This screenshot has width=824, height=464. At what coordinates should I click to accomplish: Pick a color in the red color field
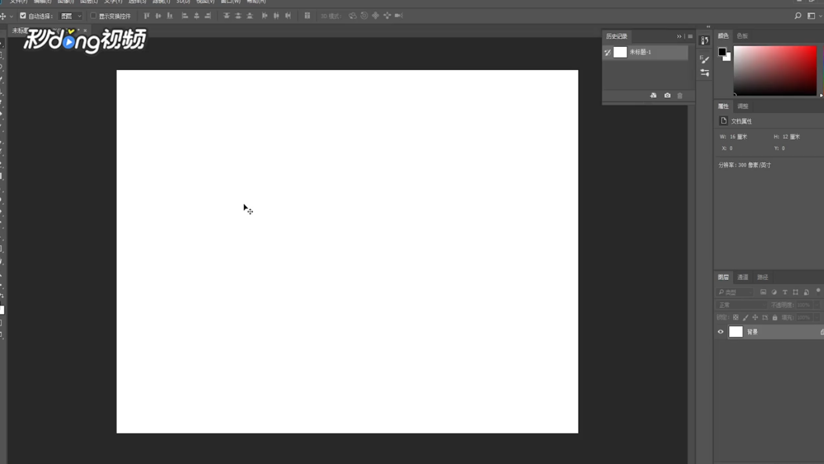(x=775, y=71)
